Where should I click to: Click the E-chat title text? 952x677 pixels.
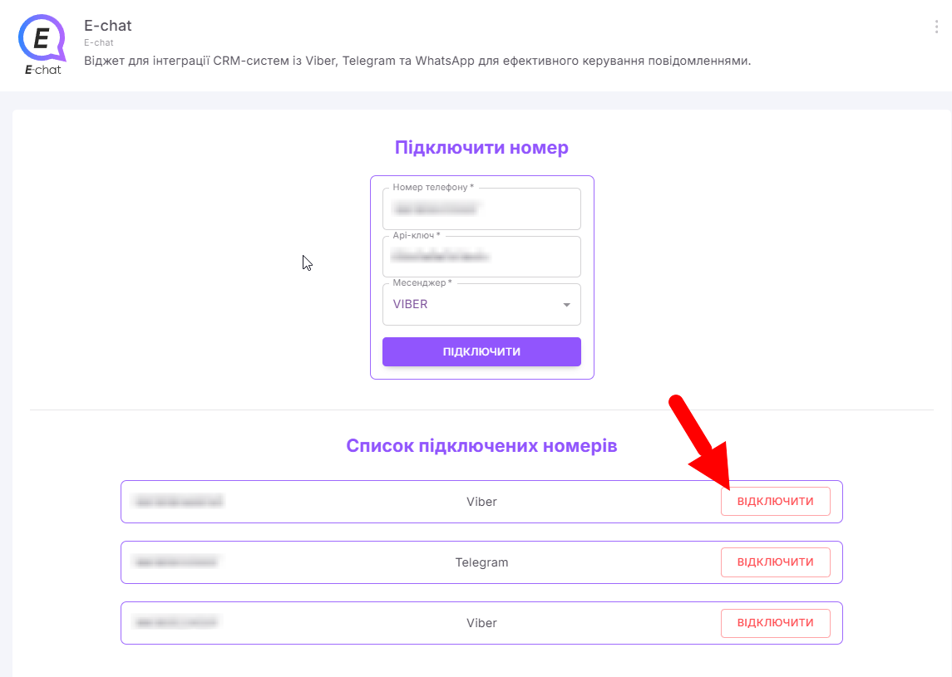[107, 26]
